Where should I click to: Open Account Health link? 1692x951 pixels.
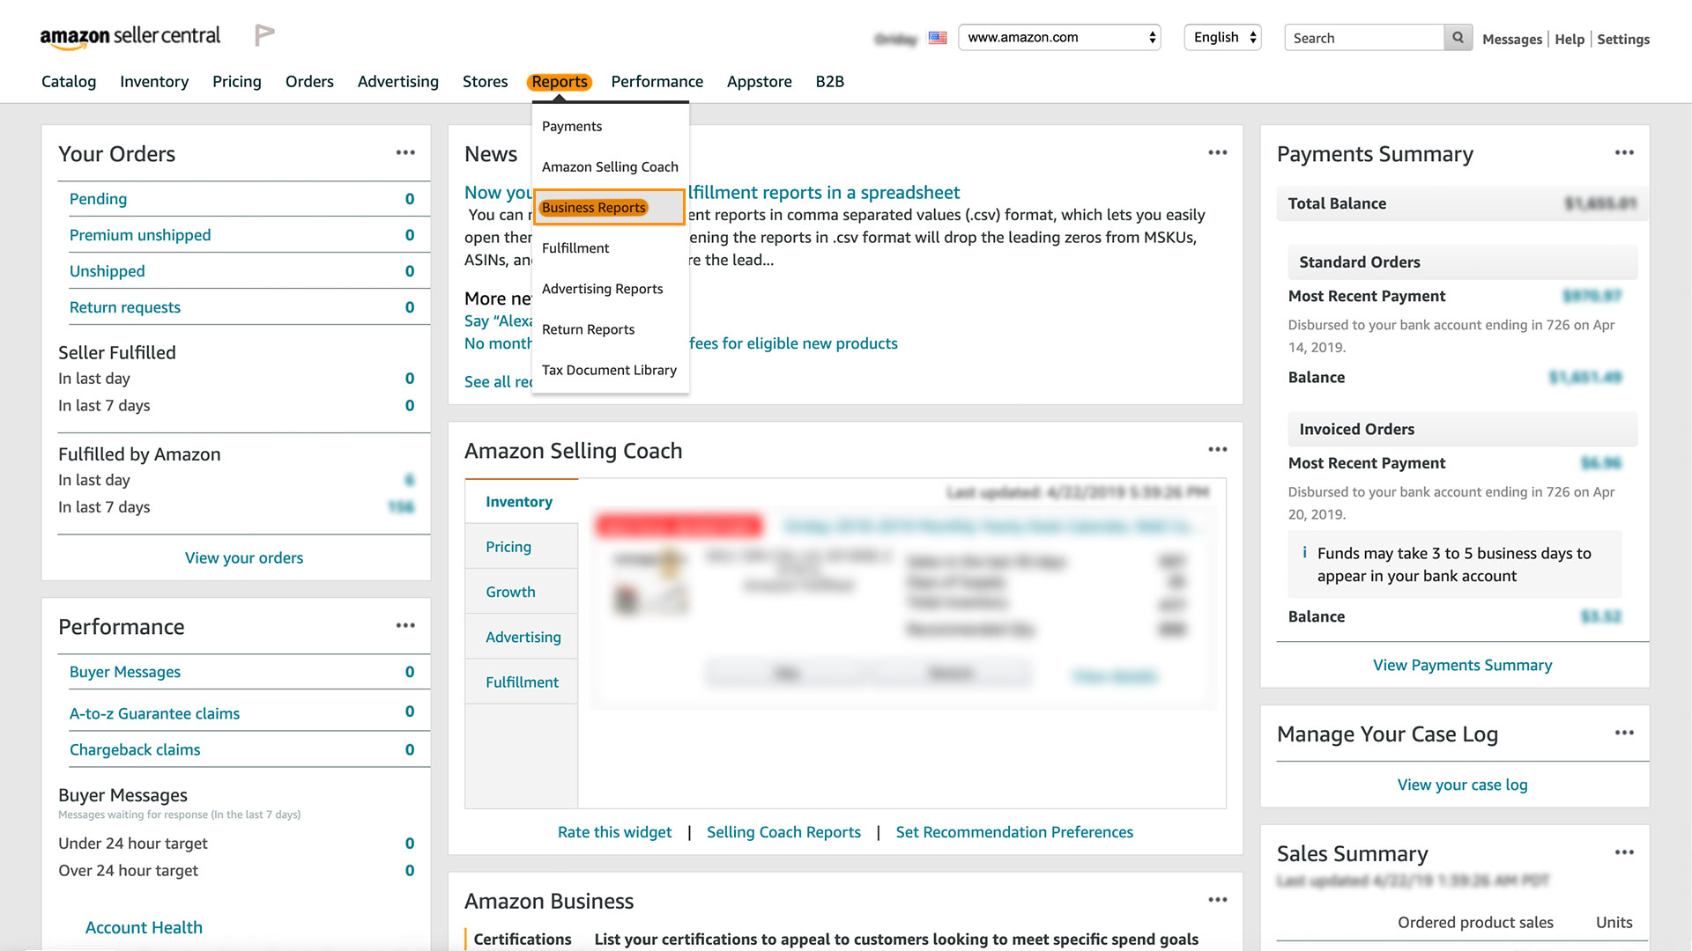[x=144, y=927]
